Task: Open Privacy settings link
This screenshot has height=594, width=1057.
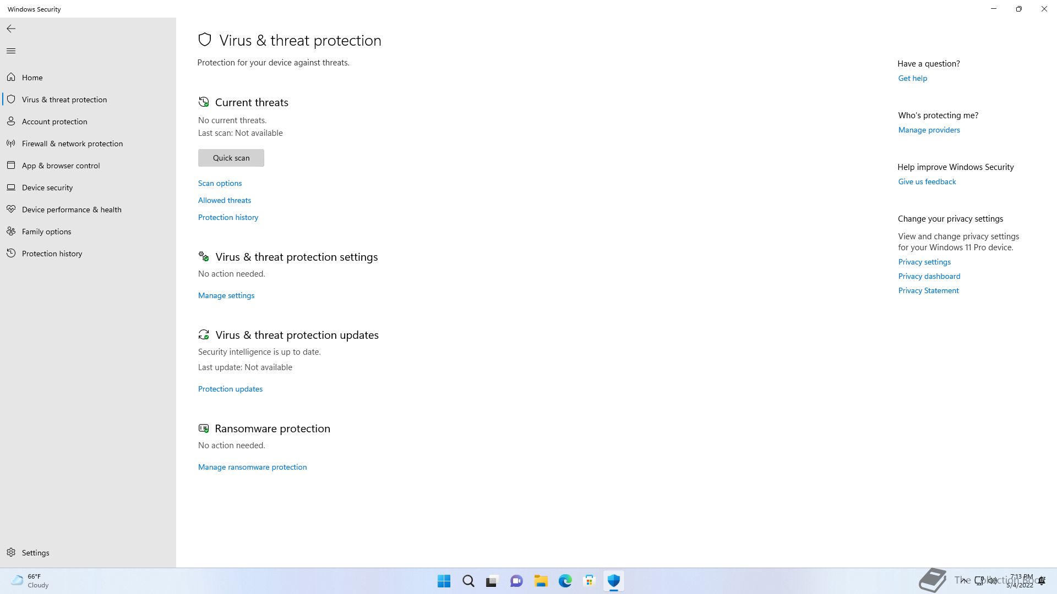Action: (x=924, y=262)
